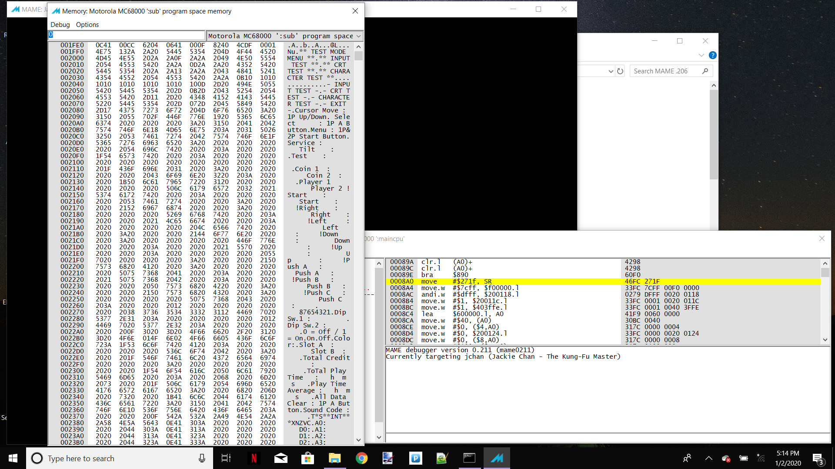
Task: Show hidden system tray icons
Action: [709, 458]
